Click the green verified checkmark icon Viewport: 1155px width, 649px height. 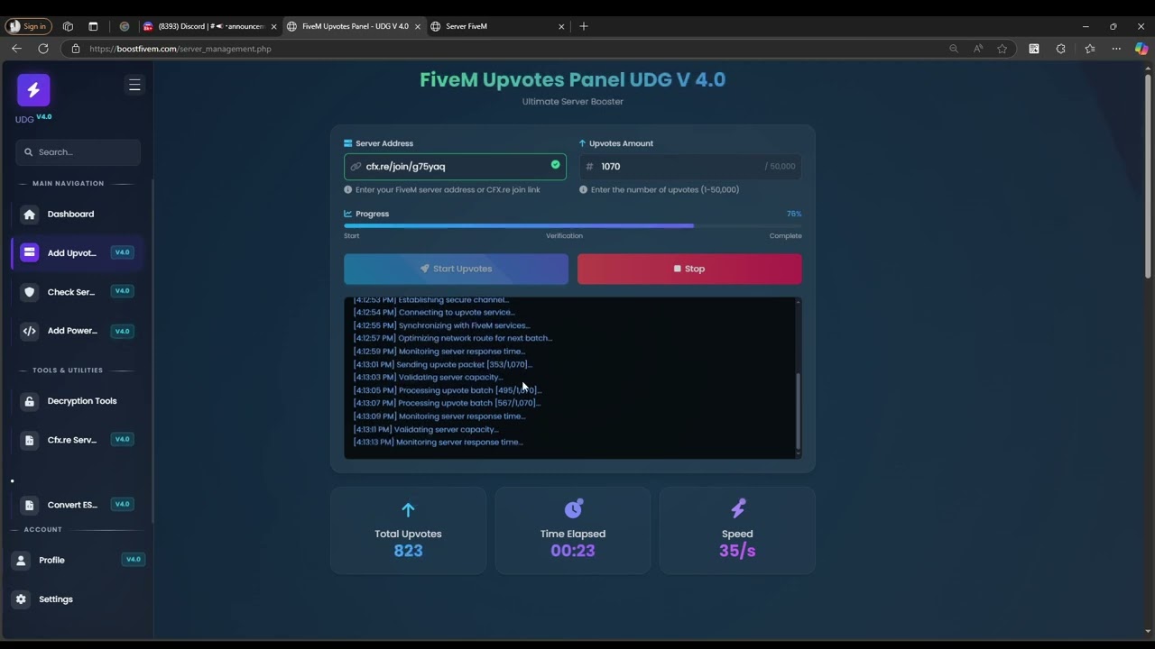555,165
